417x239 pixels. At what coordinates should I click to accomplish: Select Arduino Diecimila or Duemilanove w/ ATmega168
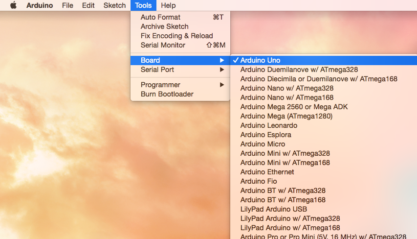tap(324, 79)
